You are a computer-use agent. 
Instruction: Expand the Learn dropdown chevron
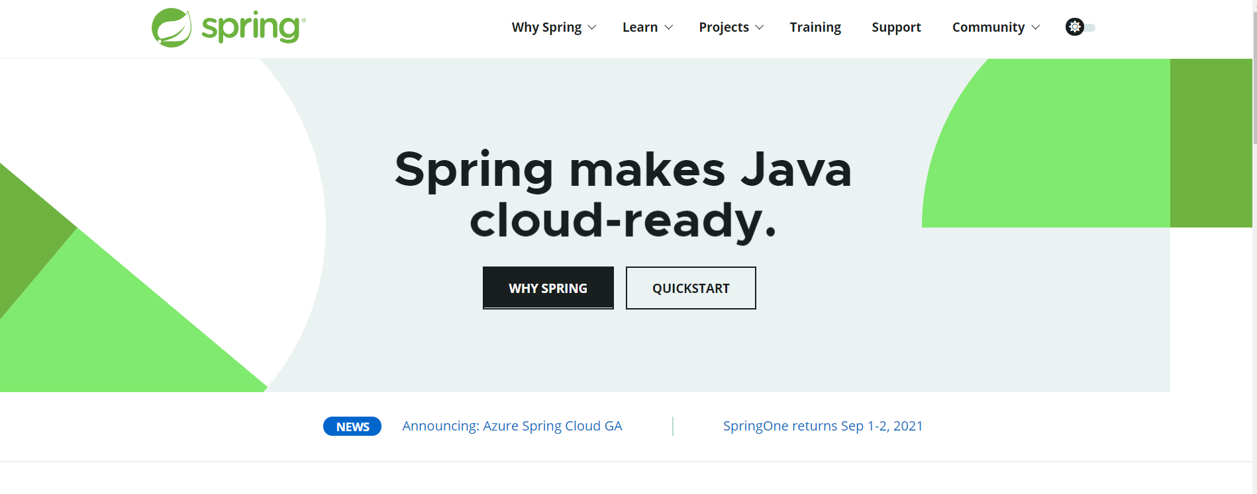point(668,28)
